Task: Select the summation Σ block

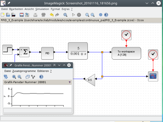Action: (x=24, y=52)
